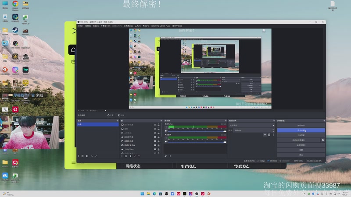The height and width of the screenshot is (197, 351).
Task: Open the 视图(V) menu
Action: coord(96,26)
